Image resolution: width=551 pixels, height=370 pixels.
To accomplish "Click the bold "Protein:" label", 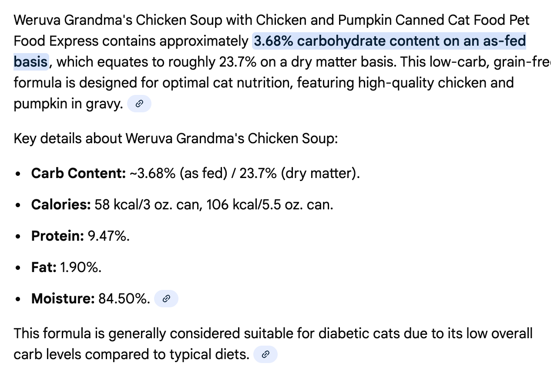I will (x=57, y=236).
